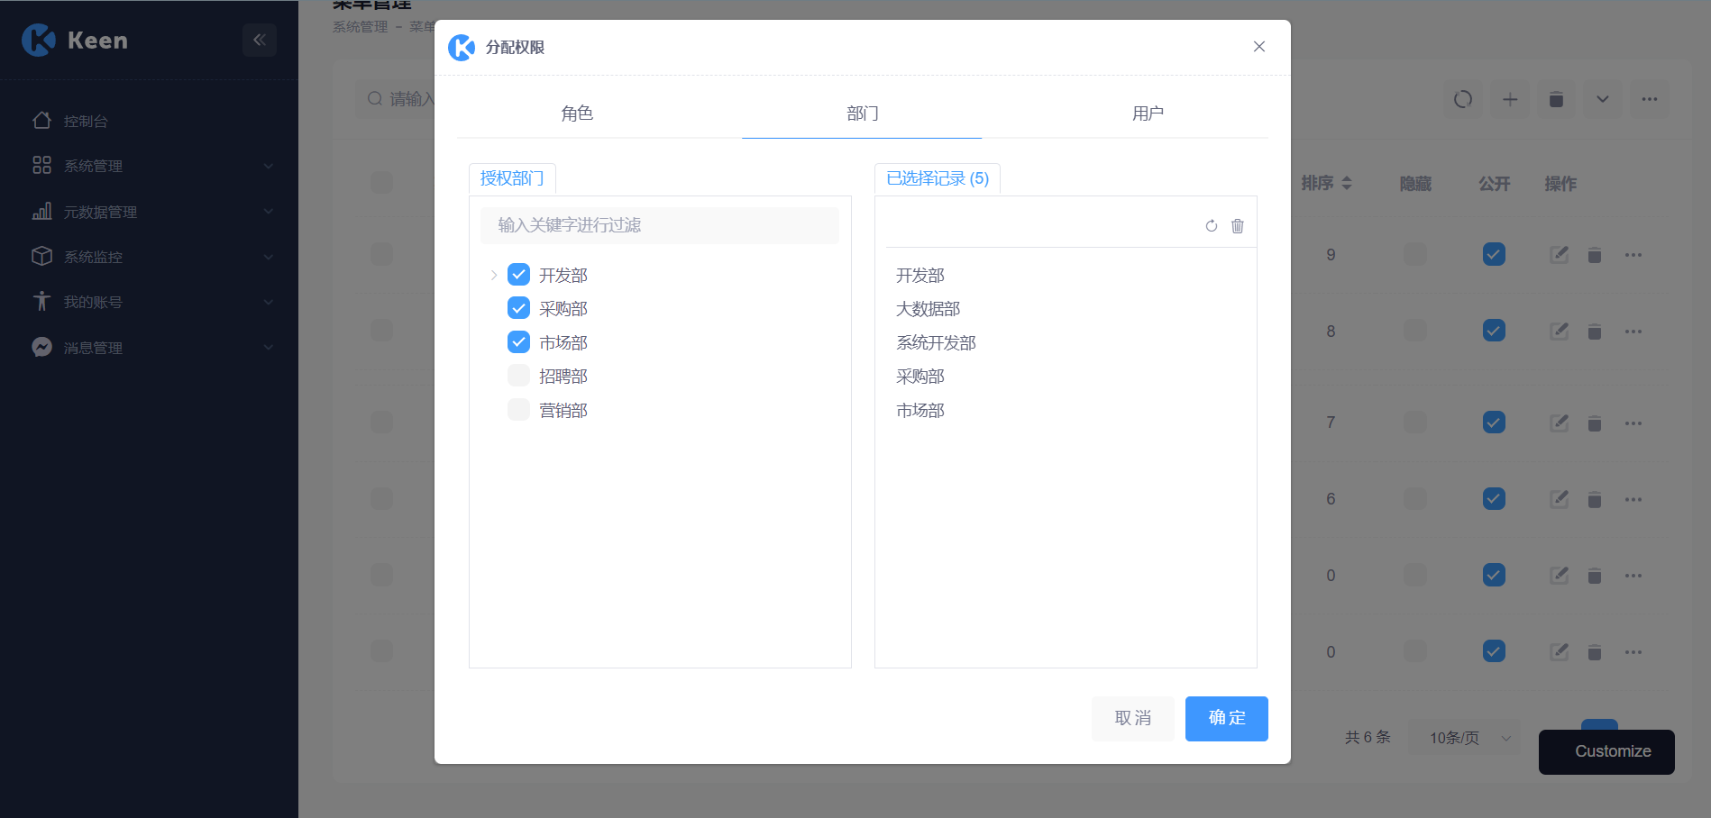Switch to the 用户 tab
The width and height of the screenshot is (1711, 818).
(1148, 114)
